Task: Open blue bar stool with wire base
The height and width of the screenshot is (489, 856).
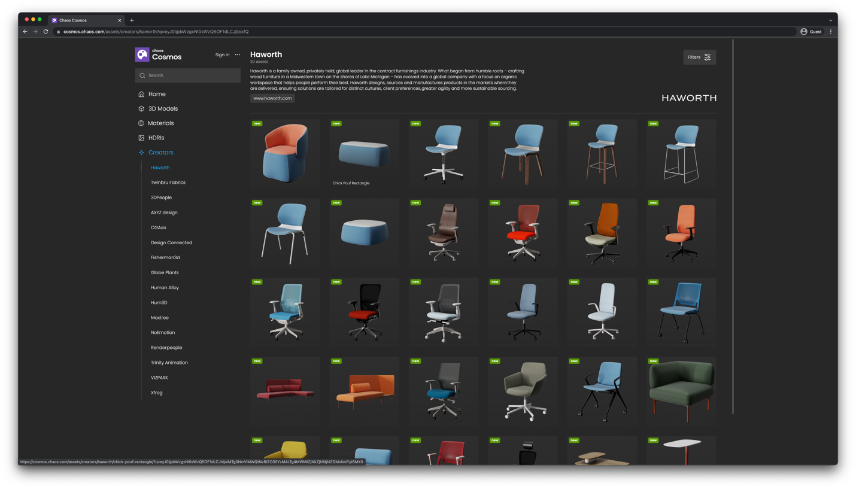Action: coord(681,154)
